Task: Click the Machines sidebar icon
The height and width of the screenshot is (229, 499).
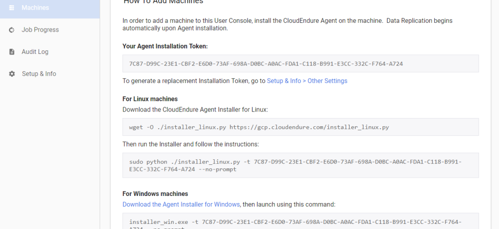Action: point(11,8)
